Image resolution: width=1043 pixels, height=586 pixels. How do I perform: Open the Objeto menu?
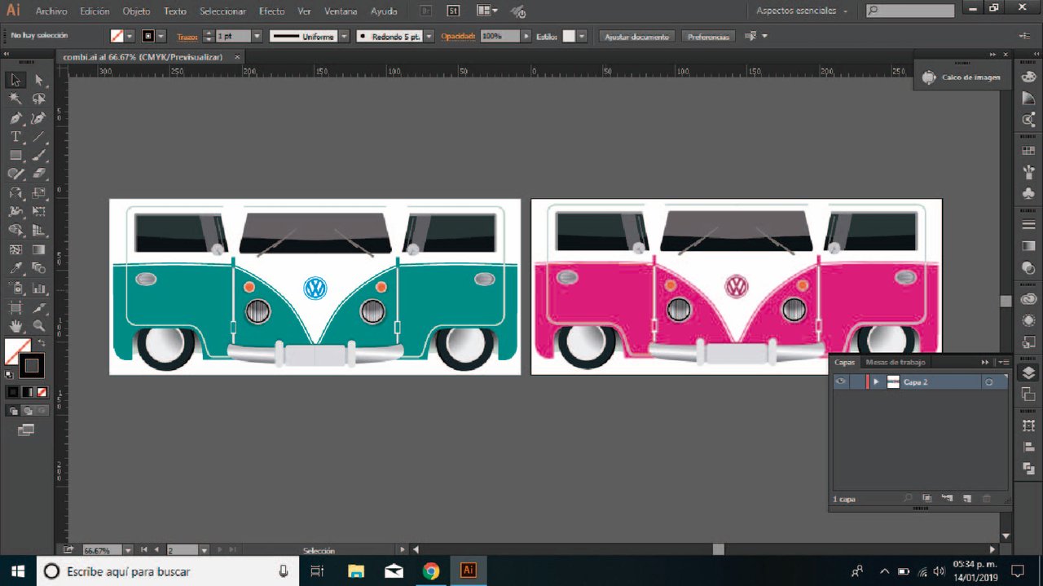[136, 11]
